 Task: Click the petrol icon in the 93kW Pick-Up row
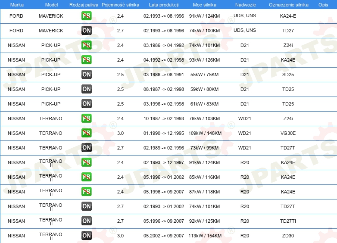87,60
